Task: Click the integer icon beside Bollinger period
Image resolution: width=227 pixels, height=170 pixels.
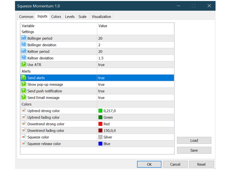Action: (x=23, y=38)
